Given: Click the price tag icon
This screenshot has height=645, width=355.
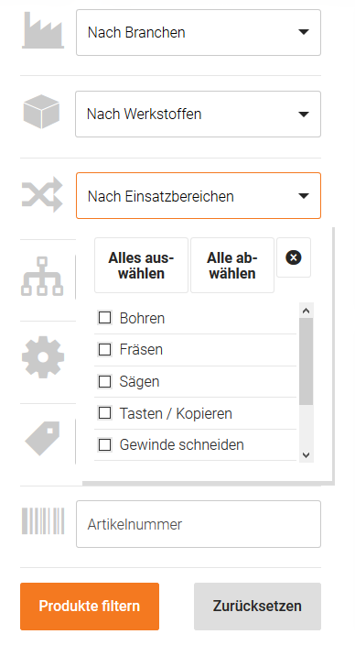Looking at the screenshot, I should click(42, 438).
